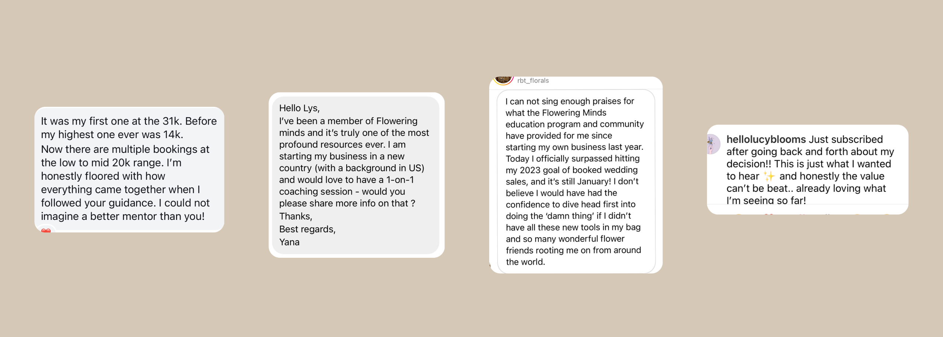Select the '1-on-1' coaching session text
Viewport: 943px width, 337px height.
(400, 180)
